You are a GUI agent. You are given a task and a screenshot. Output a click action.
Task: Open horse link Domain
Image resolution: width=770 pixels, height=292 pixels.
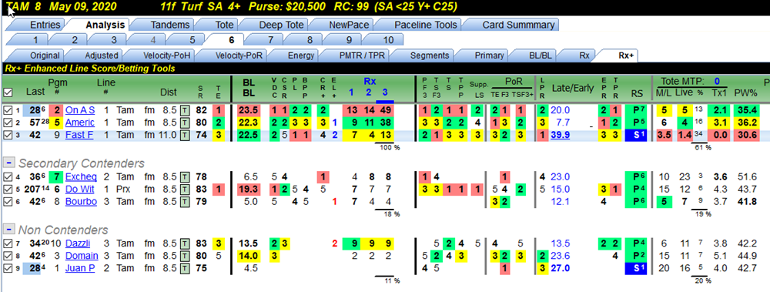(x=82, y=256)
